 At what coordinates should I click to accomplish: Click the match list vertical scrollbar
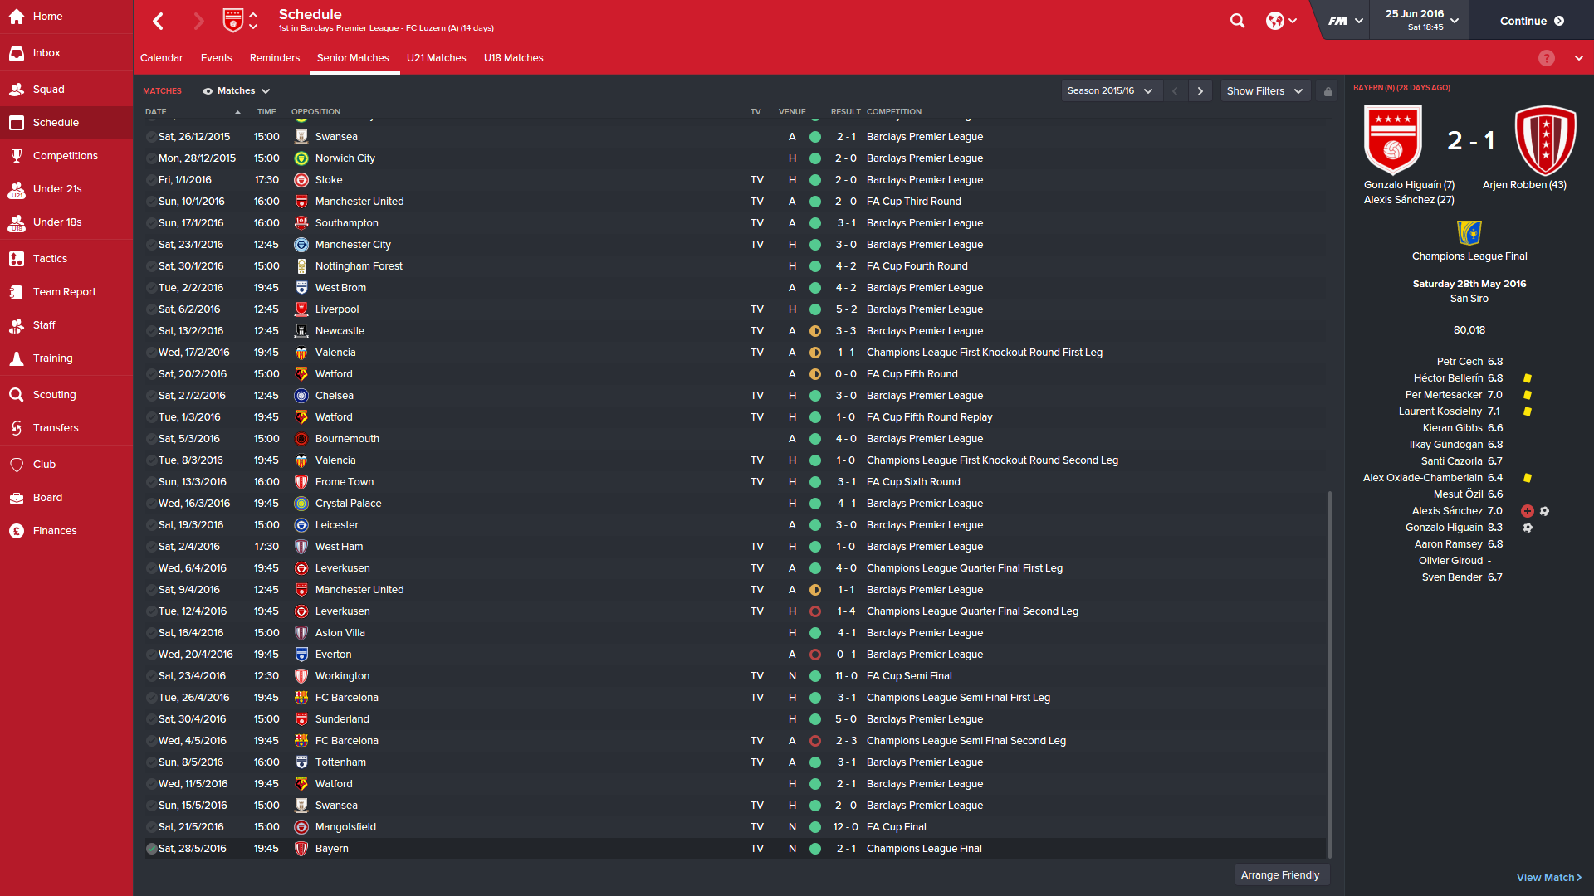coord(1329,674)
